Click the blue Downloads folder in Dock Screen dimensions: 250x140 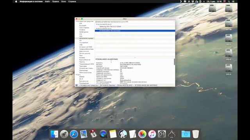tap(186, 134)
